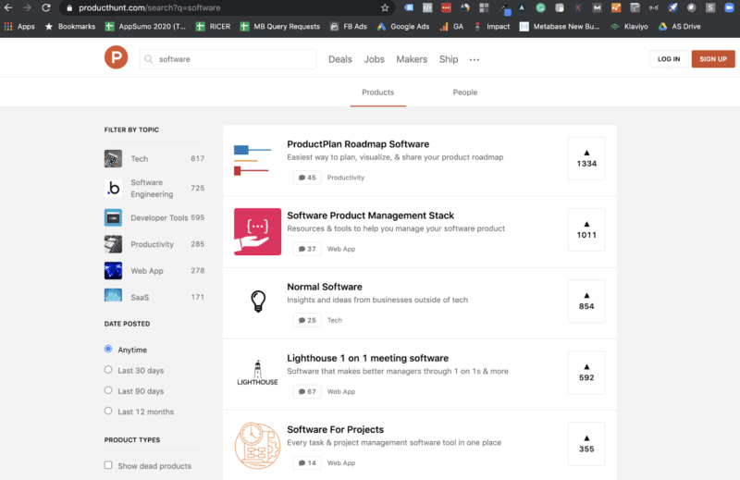Filter by Software Engineering topic label
The image size is (740, 480).
click(x=152, y=188)
